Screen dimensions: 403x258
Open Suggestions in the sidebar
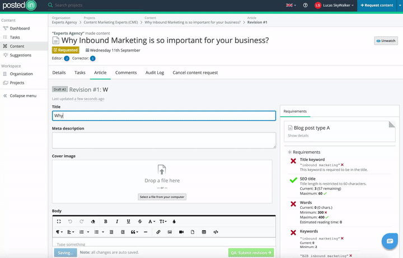(x=20, y=55)
